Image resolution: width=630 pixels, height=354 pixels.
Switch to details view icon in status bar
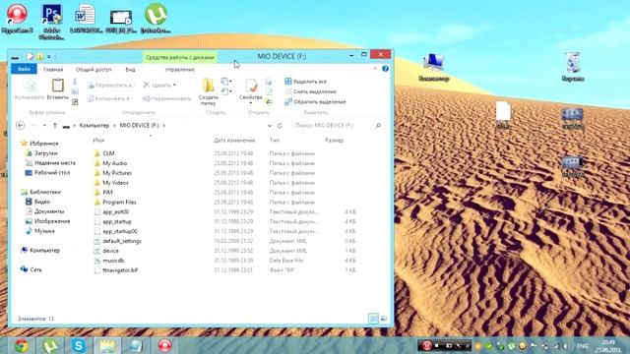[373, 319]
